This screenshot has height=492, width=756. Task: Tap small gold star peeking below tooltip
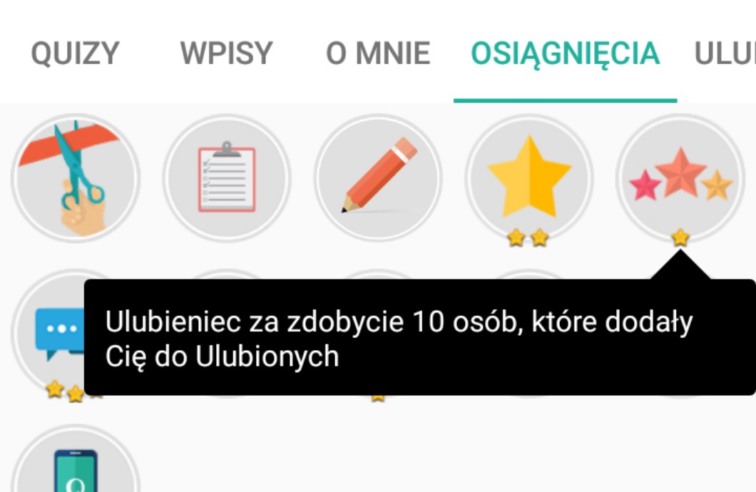pyautogui.click(x=378, y=398)
